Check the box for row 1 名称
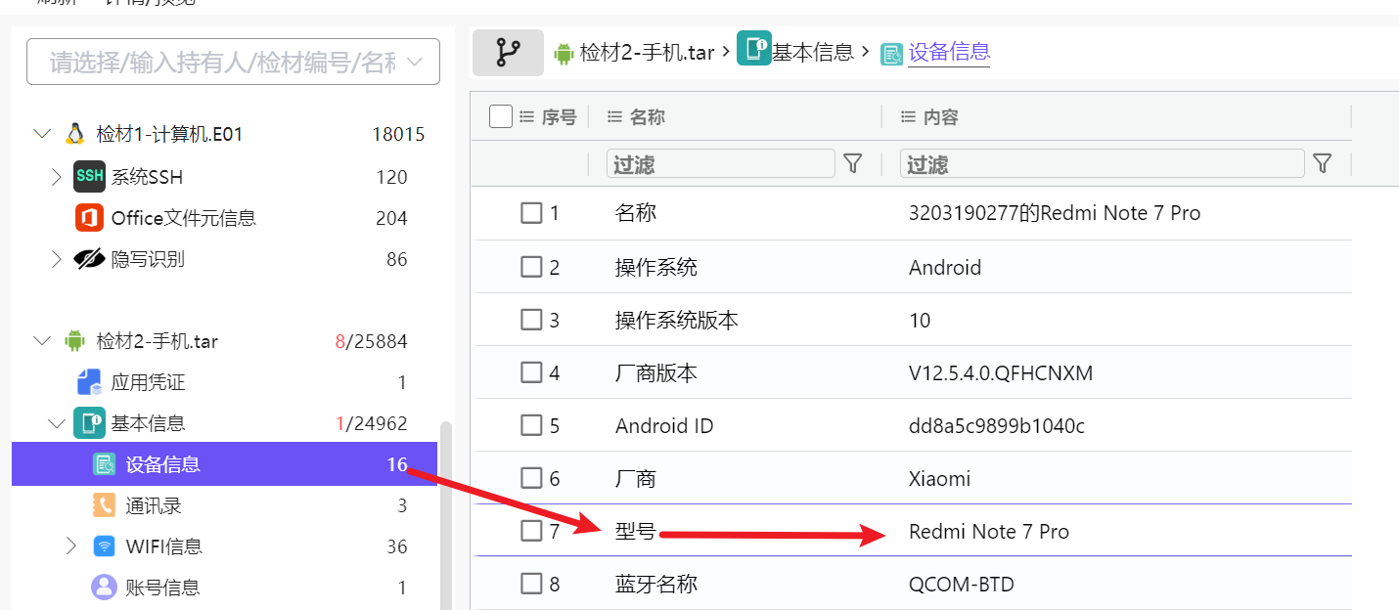Screen dimensions: 1399x610 point(531,212)
